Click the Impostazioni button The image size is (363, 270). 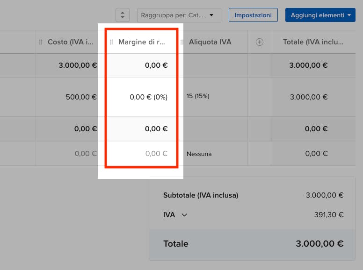pyautogui.click(x=253, y=15)
